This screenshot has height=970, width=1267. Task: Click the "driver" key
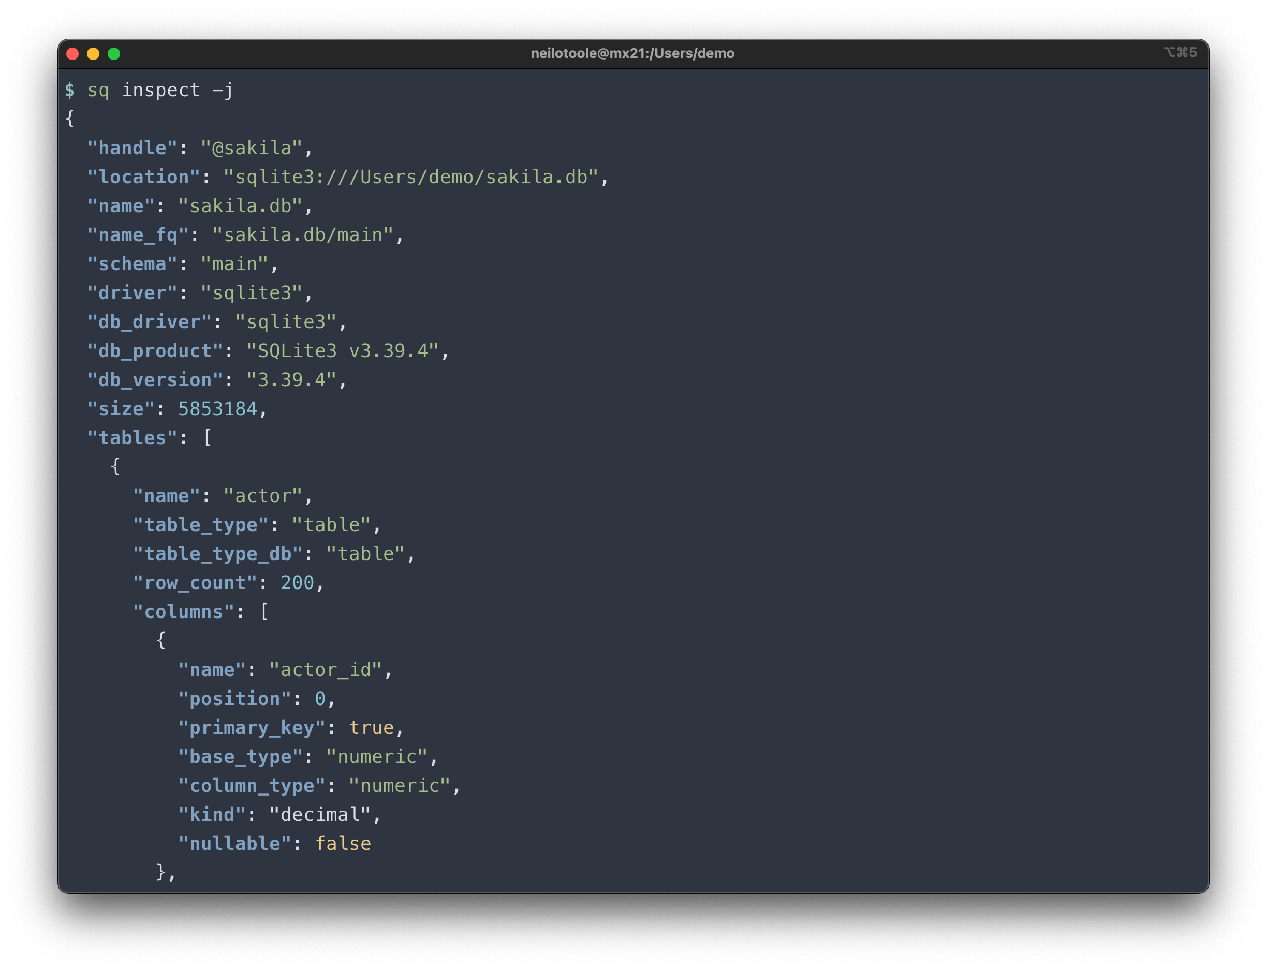[133, 293]
